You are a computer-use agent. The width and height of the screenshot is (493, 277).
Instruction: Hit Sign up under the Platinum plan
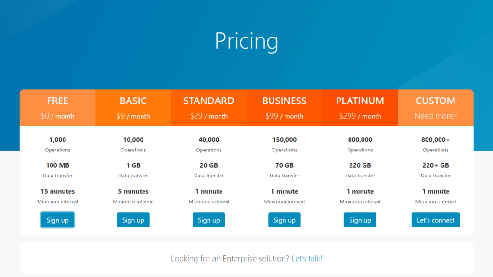360,220
